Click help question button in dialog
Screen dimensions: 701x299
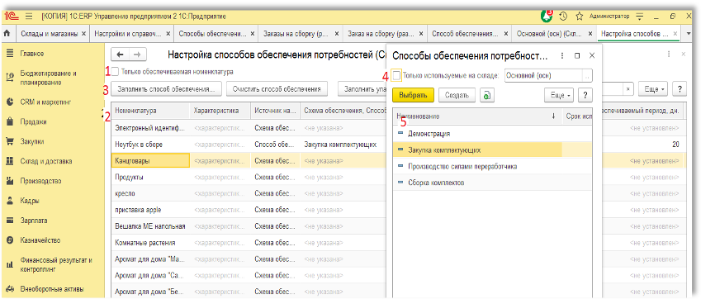[x=585, y=95]
